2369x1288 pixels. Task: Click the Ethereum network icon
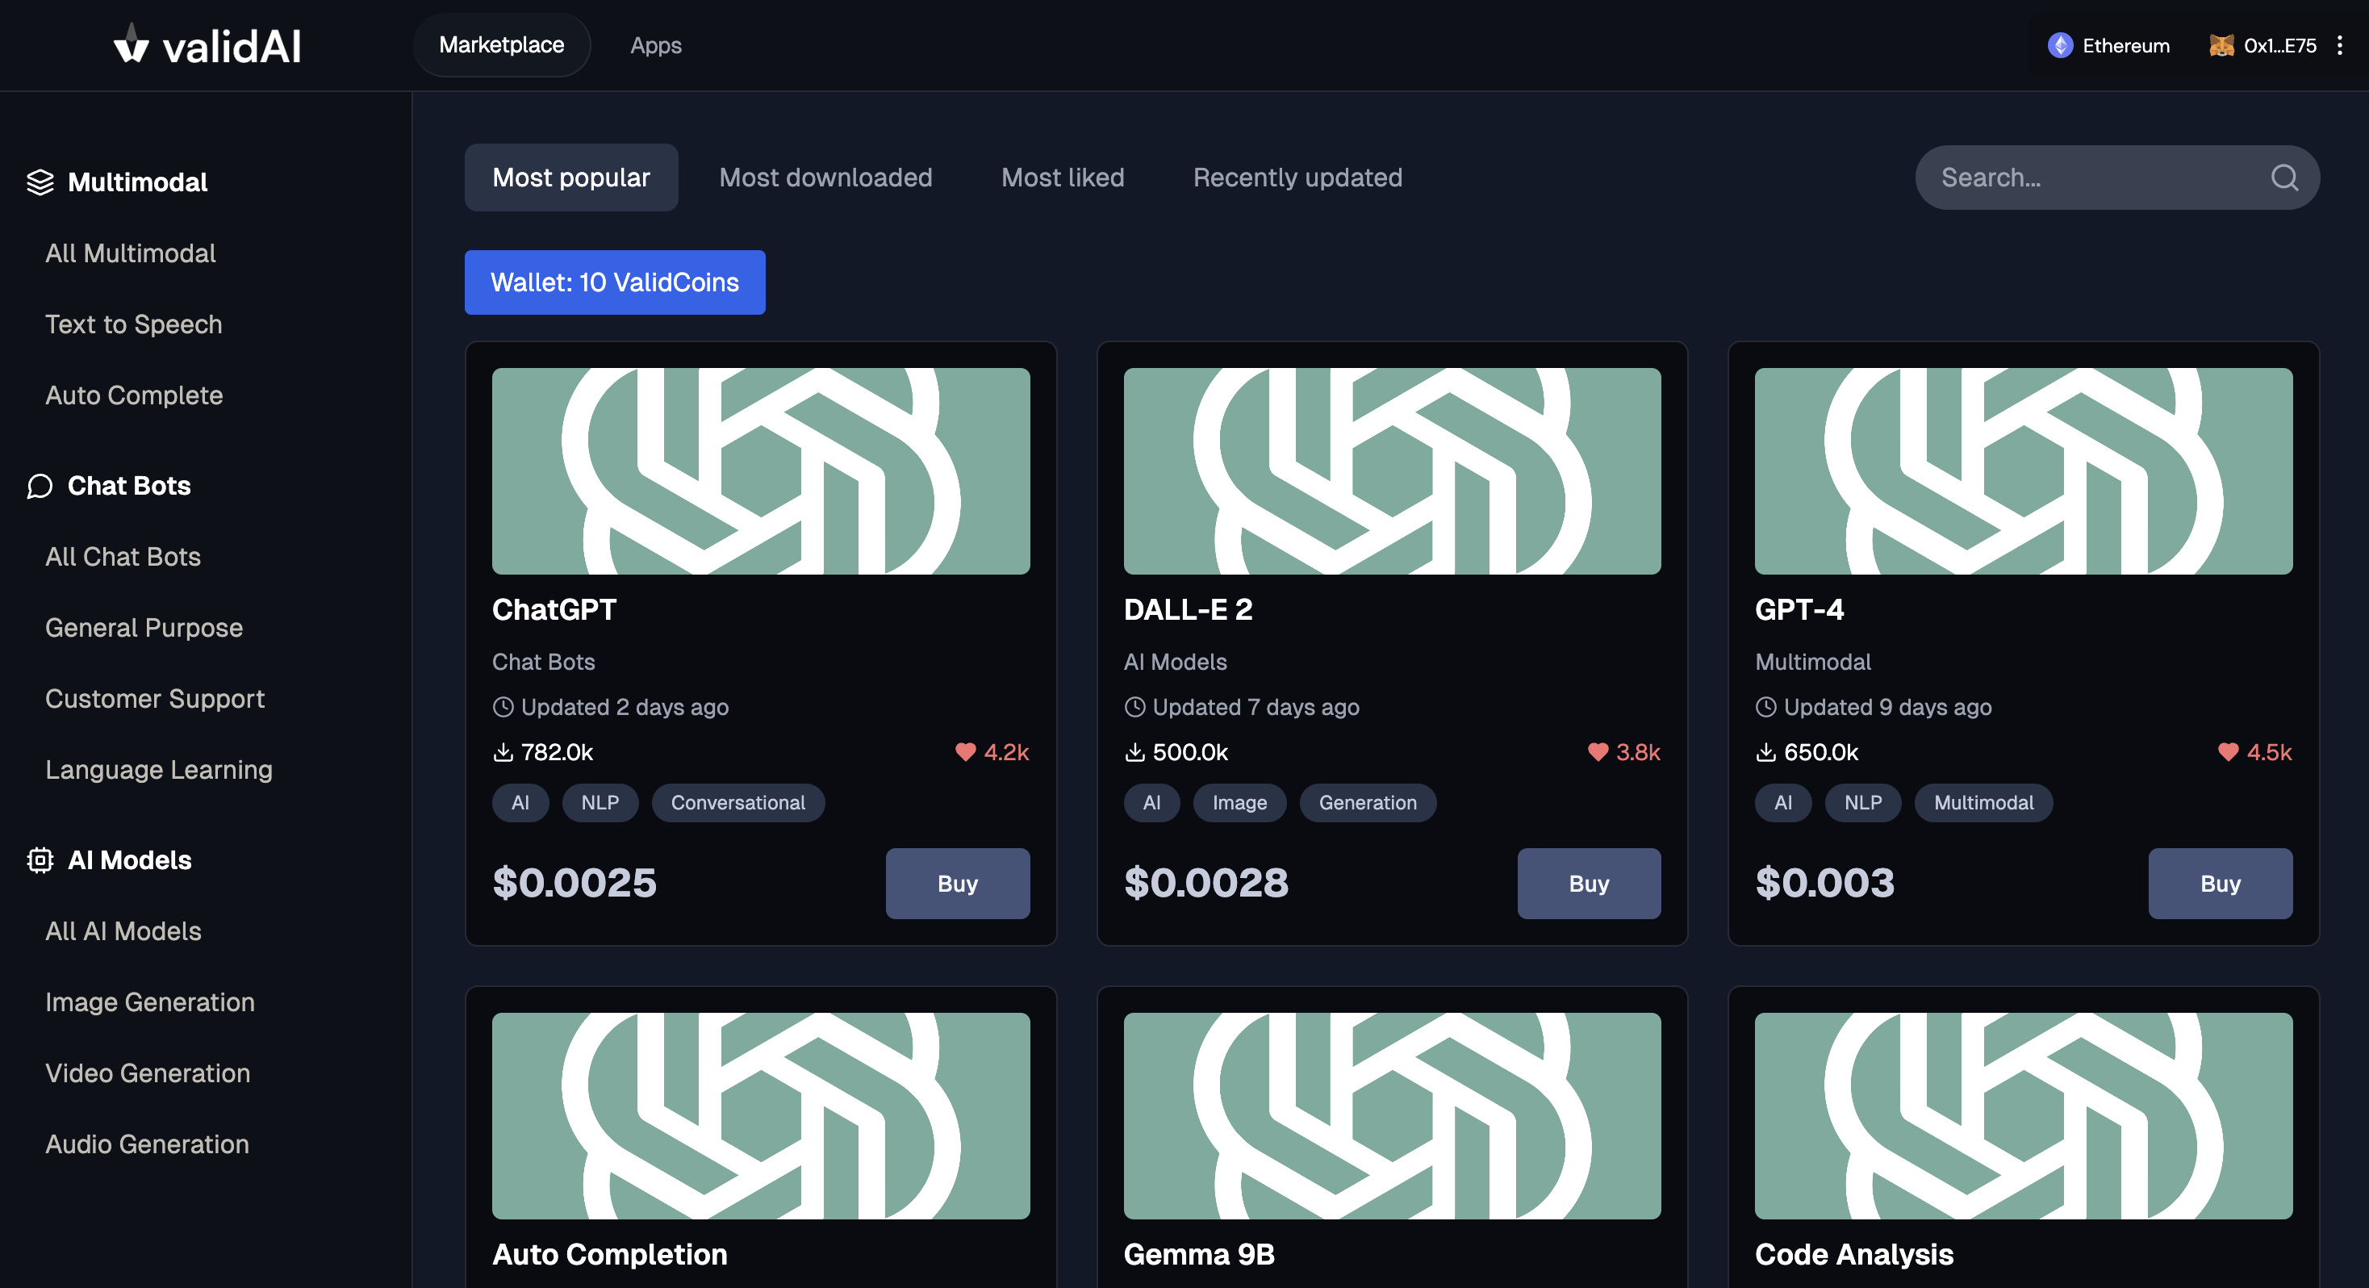coord(2060,45)
